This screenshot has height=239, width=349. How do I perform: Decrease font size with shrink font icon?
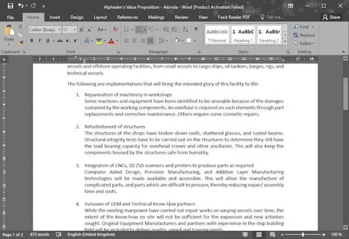(89, 30)
